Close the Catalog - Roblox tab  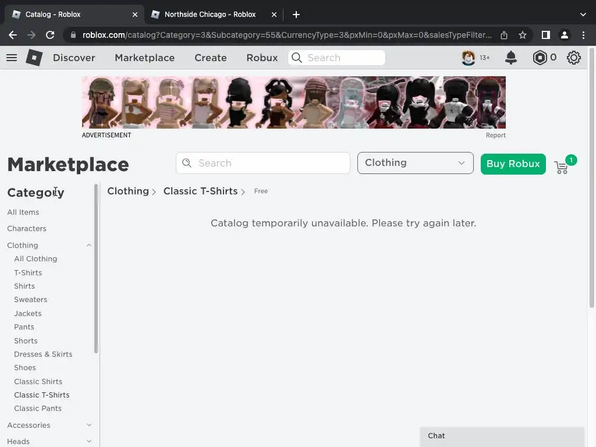click(135, 15)
